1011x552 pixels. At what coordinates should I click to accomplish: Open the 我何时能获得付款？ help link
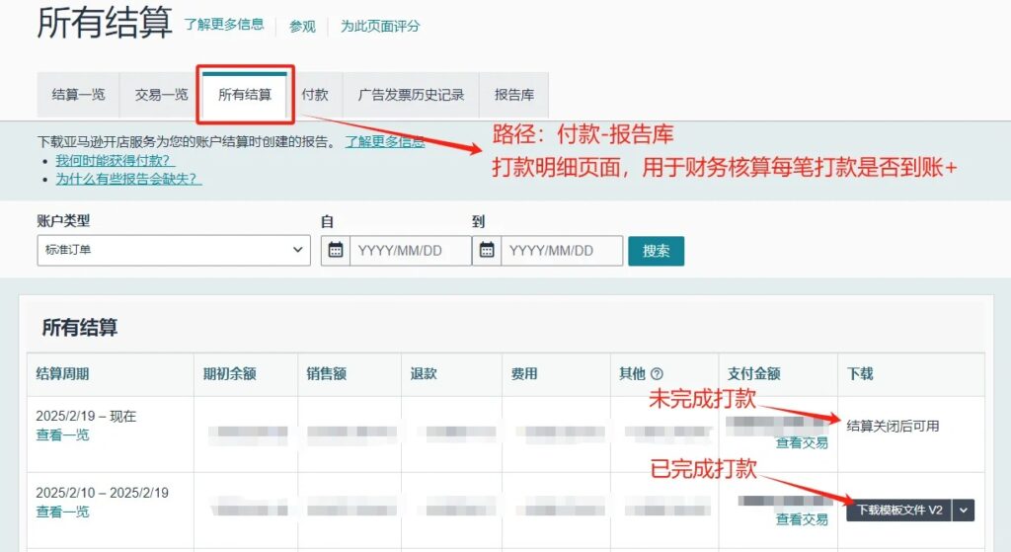point(116,160)
